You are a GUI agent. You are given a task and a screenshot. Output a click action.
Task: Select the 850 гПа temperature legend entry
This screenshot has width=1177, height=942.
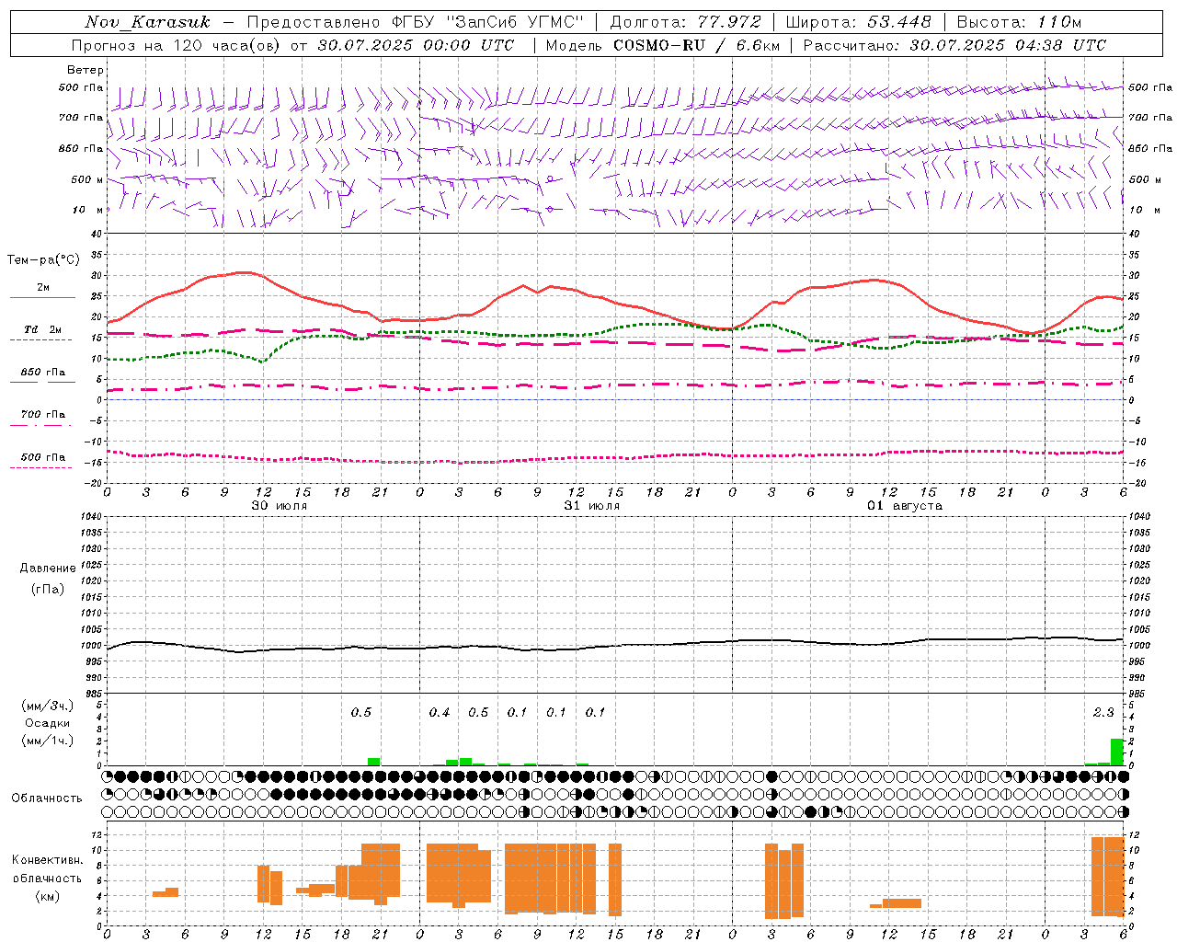tap(42, 373)
